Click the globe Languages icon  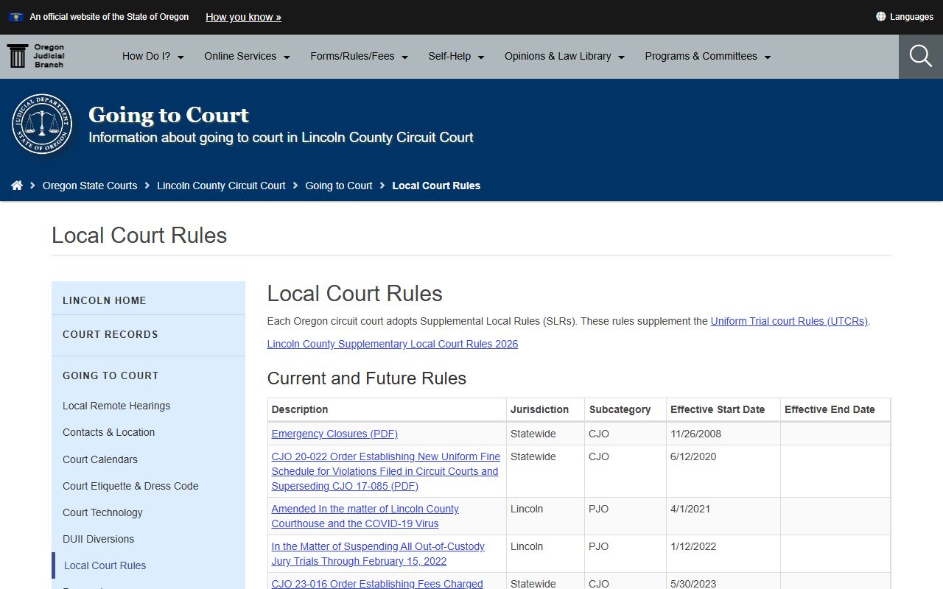(x=880, y=17)
